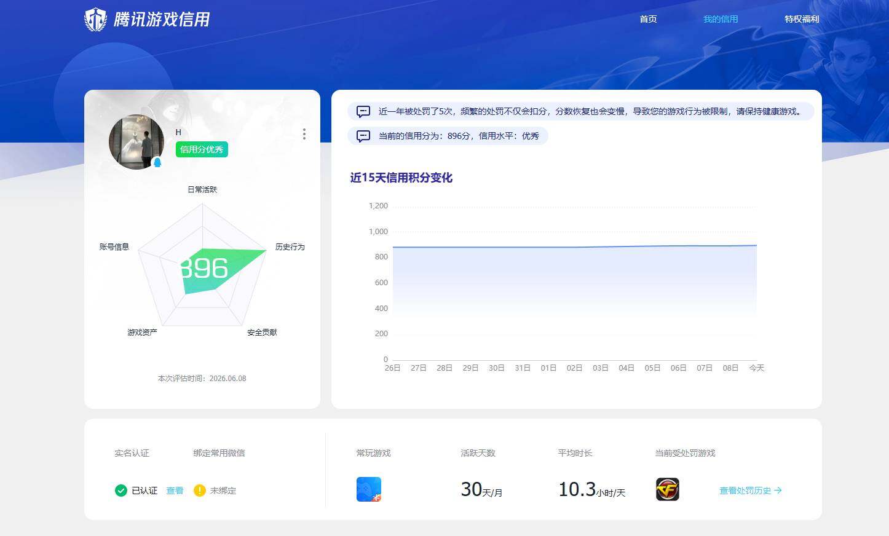Click the green verified checkmark icon
This screenshot has width=889, height=536.
pyautogui.click(x=121, y=491)
